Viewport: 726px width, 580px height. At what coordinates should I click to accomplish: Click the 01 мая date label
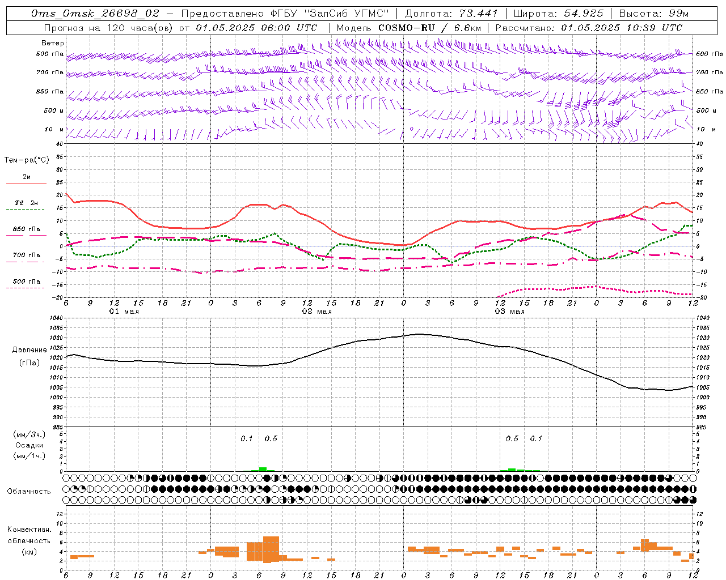click(124, 312)
